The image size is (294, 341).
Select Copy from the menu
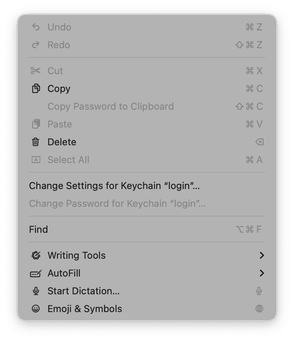[59, 89]
